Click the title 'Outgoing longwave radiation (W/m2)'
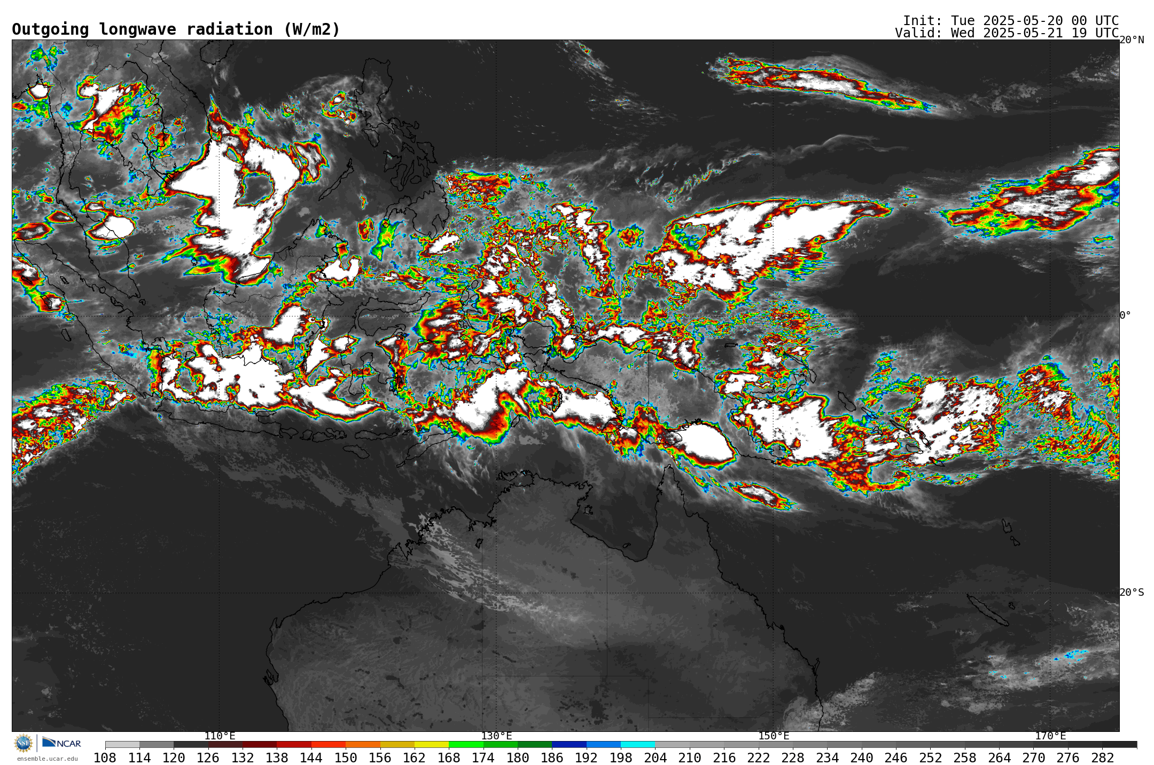This screenshot has height=765, width=1154. (x=176, y=29)
